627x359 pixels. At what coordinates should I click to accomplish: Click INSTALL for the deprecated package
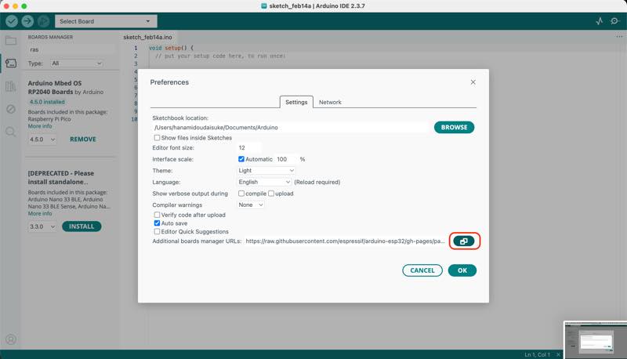(82, 227)
